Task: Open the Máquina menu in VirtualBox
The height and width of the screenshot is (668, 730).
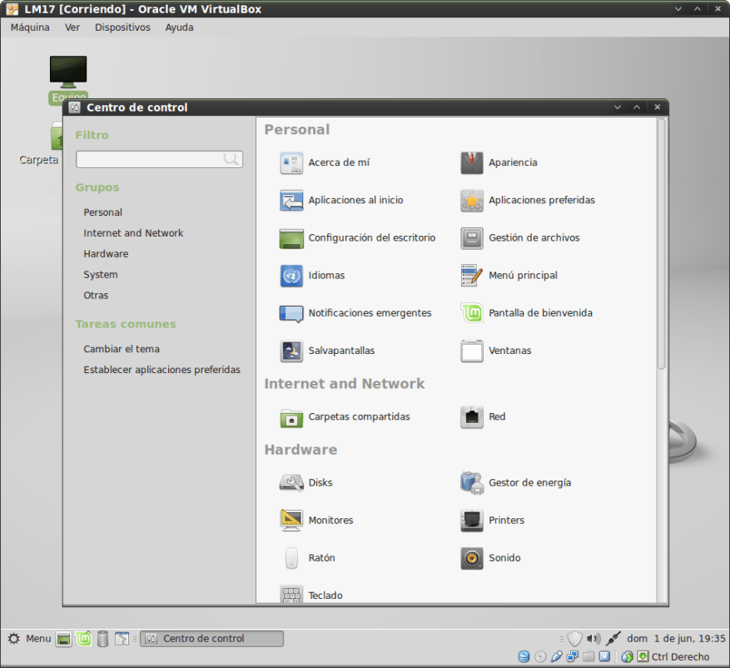Action: [x=30, y=27]
